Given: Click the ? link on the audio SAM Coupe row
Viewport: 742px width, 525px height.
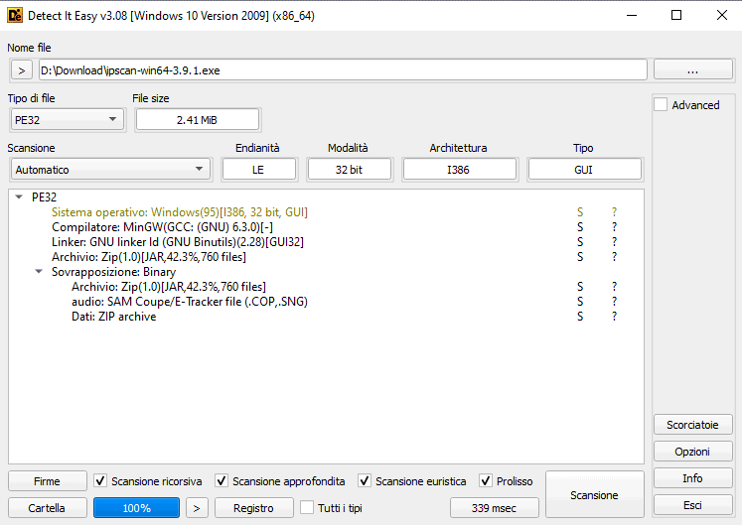Looking at the screenshot, I should (614, 302).
